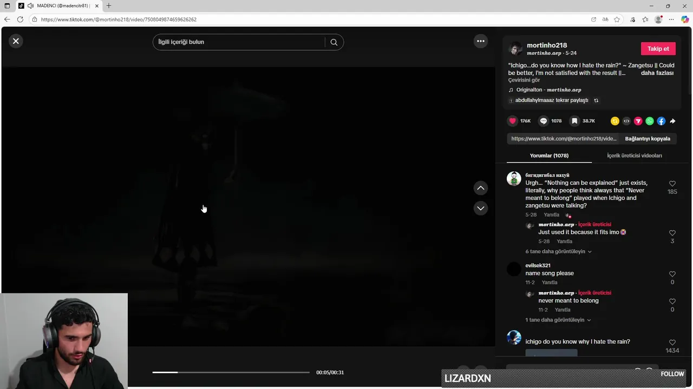Click the browser address bar URL

(x=119, y=19)
